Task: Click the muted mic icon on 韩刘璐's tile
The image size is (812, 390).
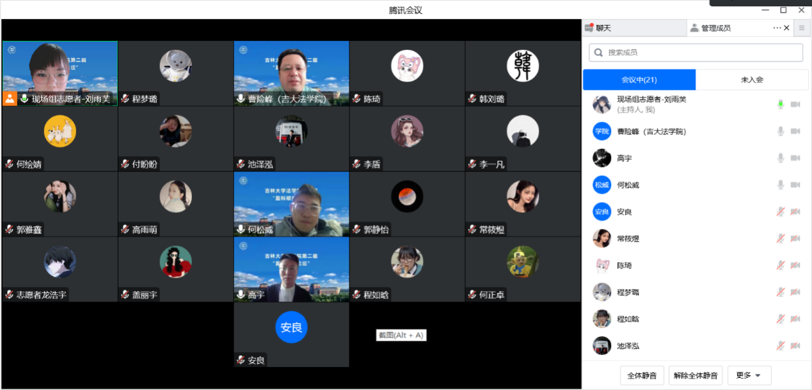Action: point(472,99)
